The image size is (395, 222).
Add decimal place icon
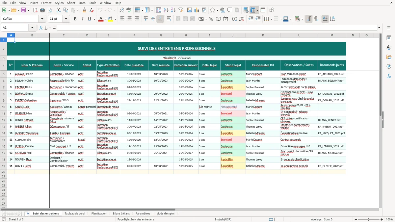[235, 19]
